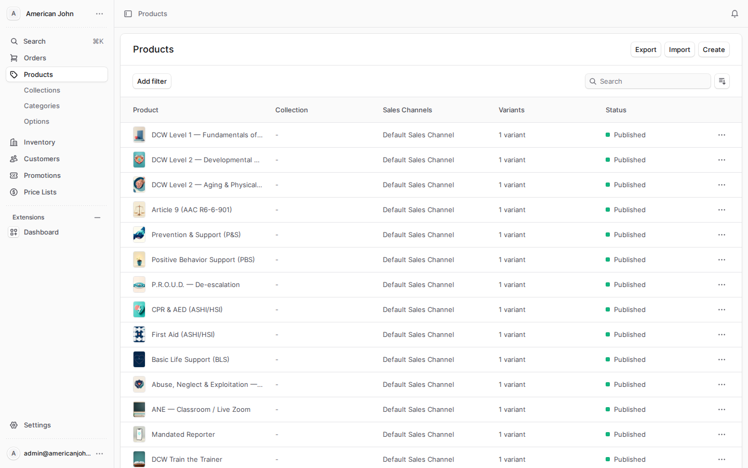
Task: Focus the products Search field
Action: [x=648, y=81]
